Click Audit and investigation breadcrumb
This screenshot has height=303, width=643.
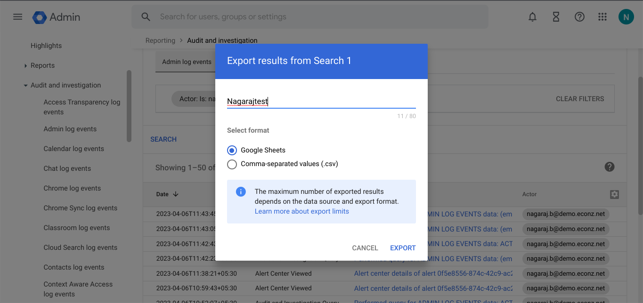tap(222, 40)
